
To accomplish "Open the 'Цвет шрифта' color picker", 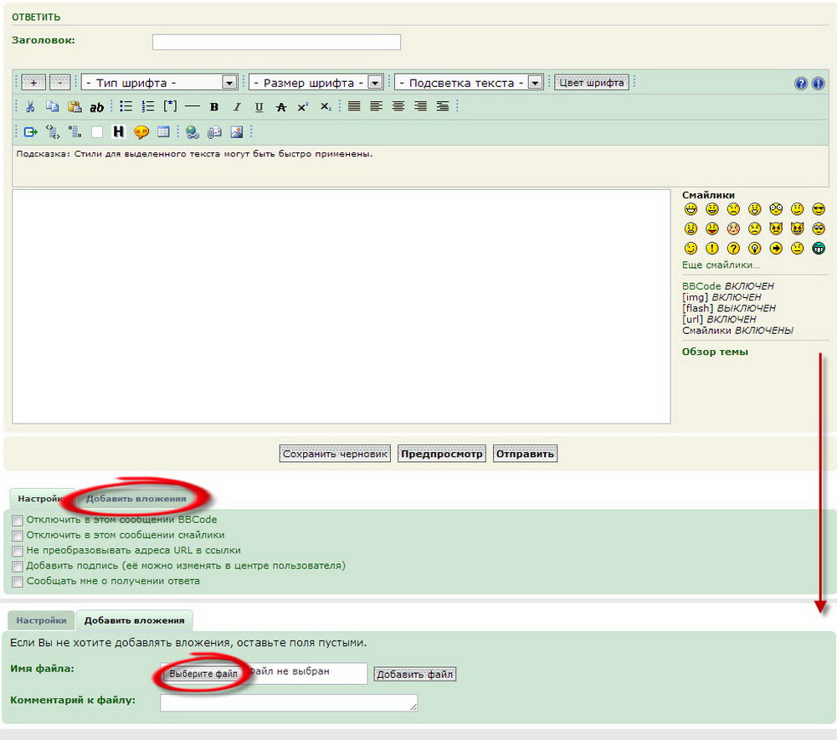I will pos(592,83).
